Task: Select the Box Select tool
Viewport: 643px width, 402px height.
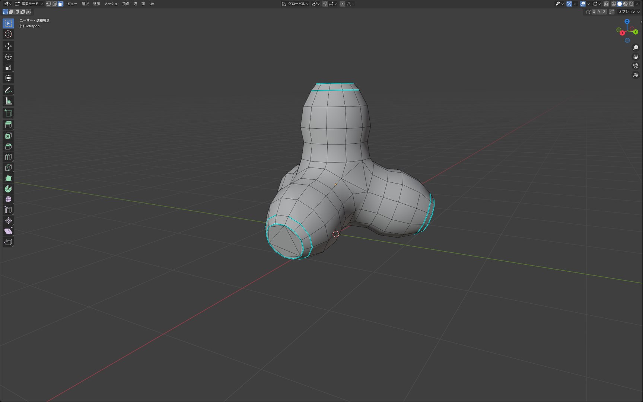Action: click(x=8, y=23)
